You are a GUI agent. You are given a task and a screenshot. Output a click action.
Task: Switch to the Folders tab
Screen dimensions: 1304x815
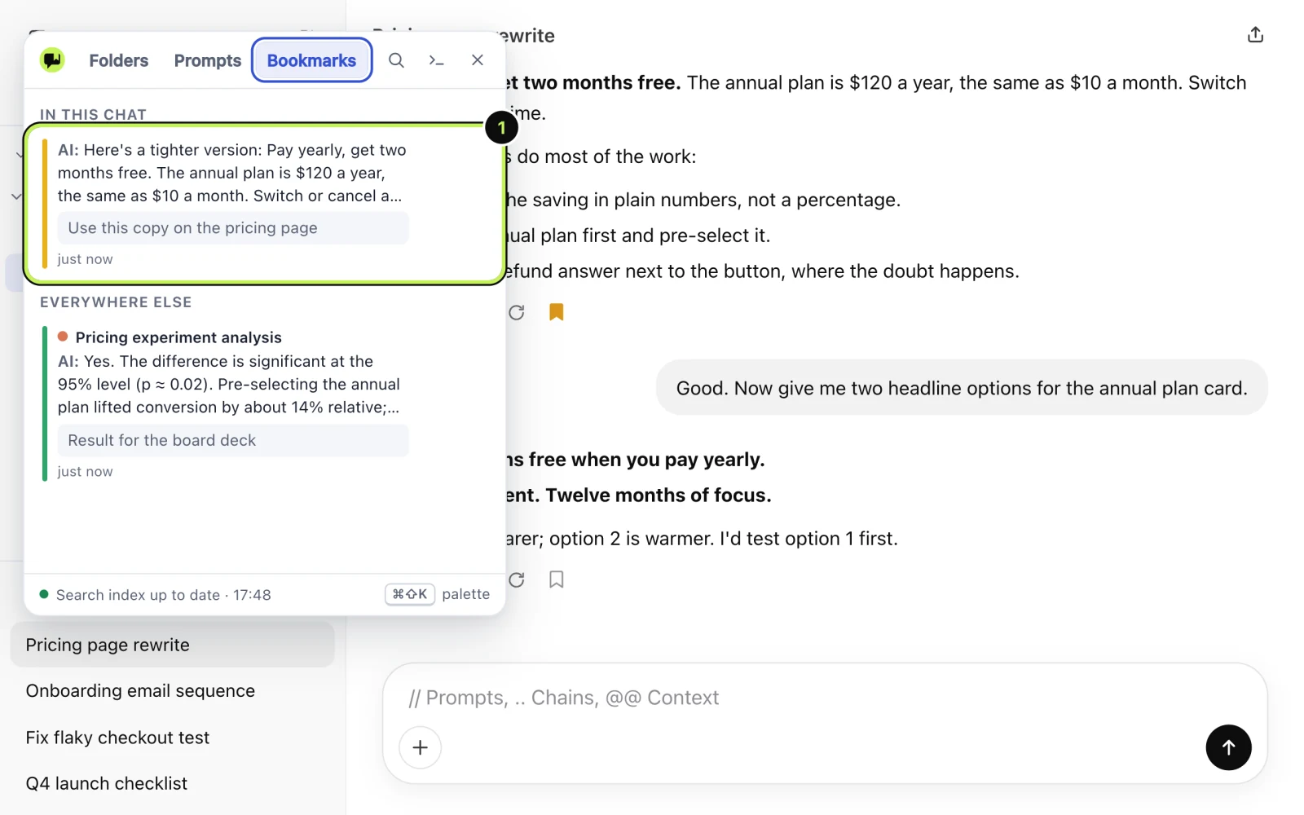click(x=119, y=60)
